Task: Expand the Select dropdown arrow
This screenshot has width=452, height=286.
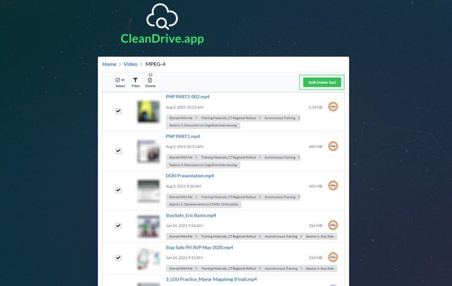Action: (x=123, y=80)
